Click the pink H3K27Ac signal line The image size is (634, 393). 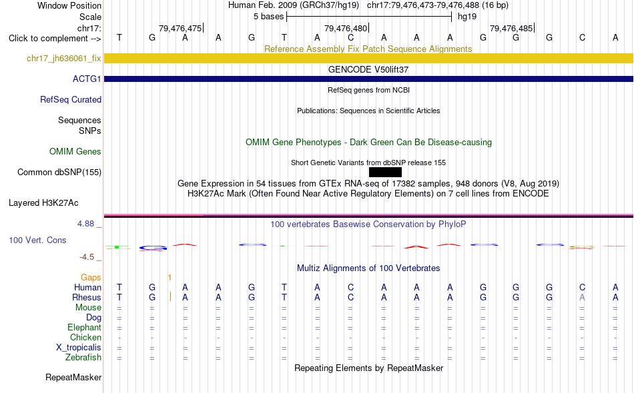[368, 215]
